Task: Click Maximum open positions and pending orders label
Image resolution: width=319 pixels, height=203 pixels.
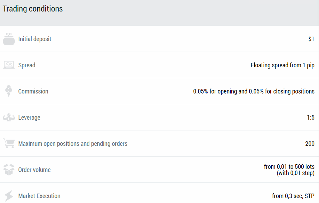Action: [73, 144]
